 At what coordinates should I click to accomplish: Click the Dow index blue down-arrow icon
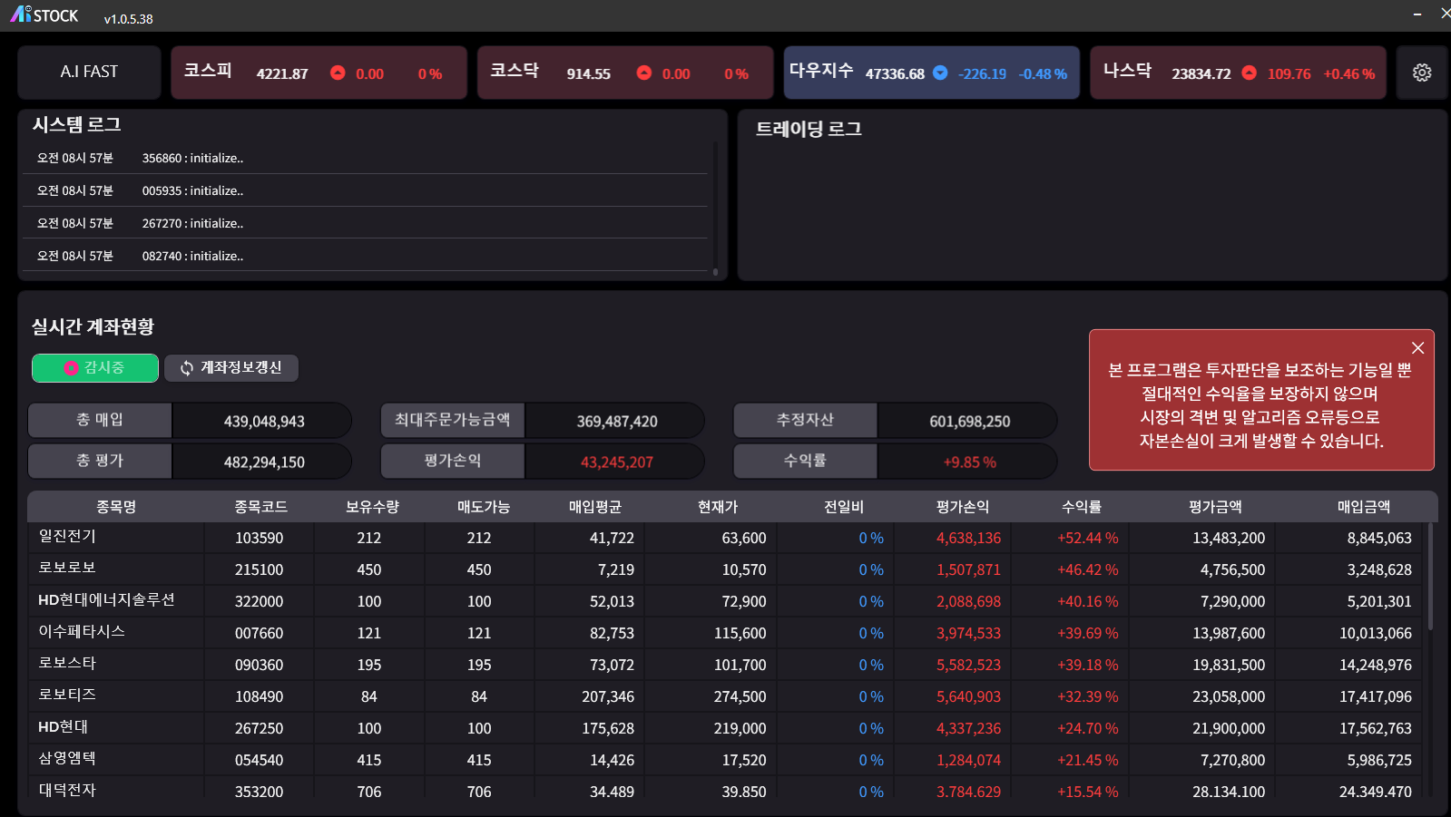tap(940, 73)
